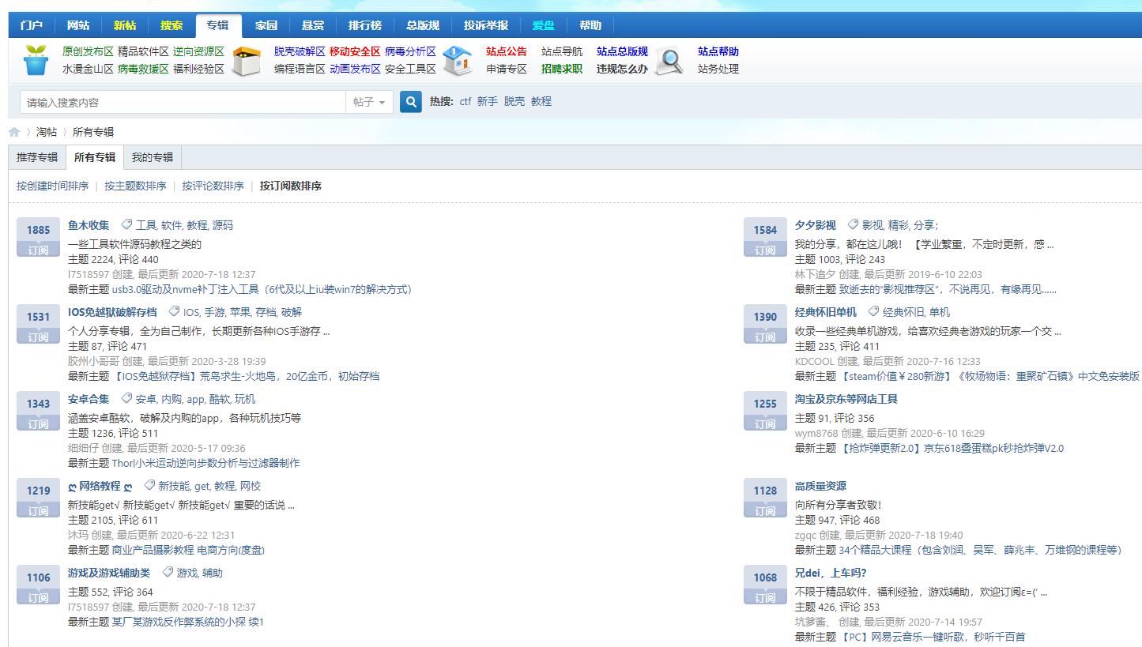Click the blue search magnifier button
The image size is (1142, 647).
(x=409, y=102)
